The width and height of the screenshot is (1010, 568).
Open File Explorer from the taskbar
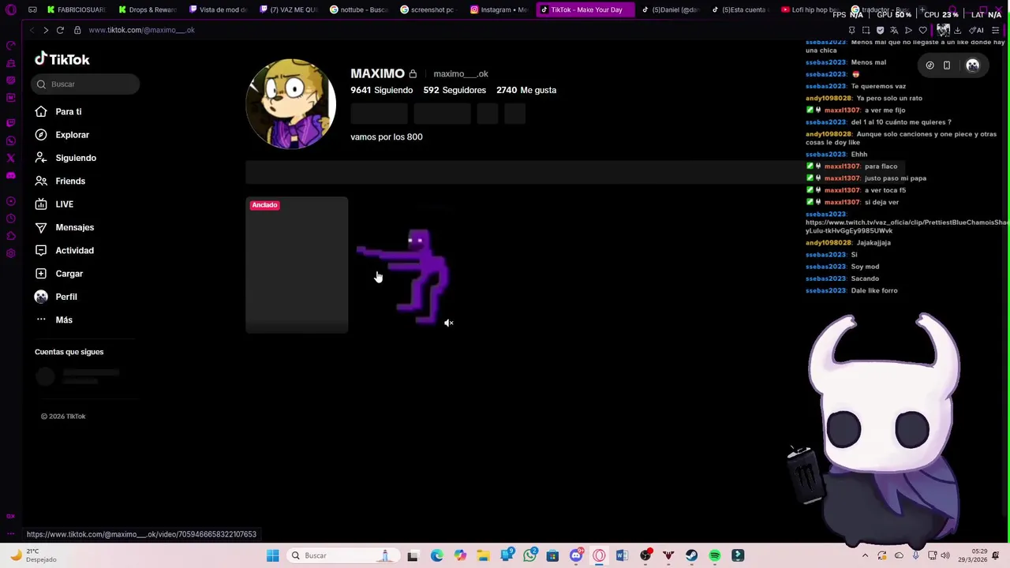tap(483, 555)
